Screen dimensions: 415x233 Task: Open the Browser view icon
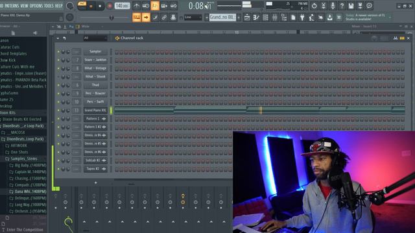(x=284, y=17)
